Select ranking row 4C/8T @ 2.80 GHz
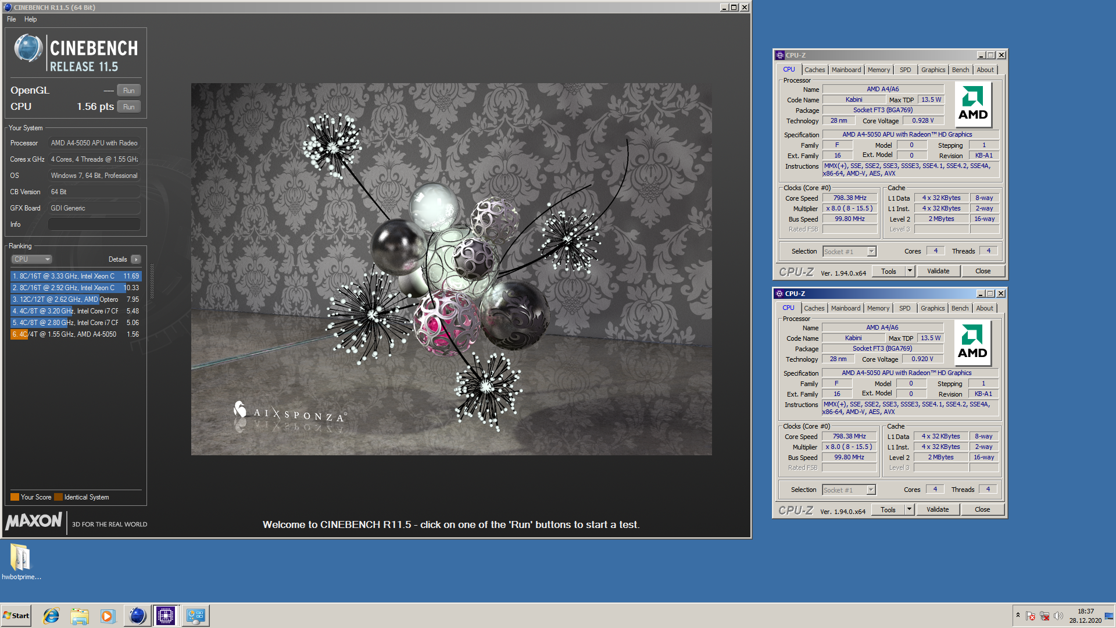 tap(76, 323)
